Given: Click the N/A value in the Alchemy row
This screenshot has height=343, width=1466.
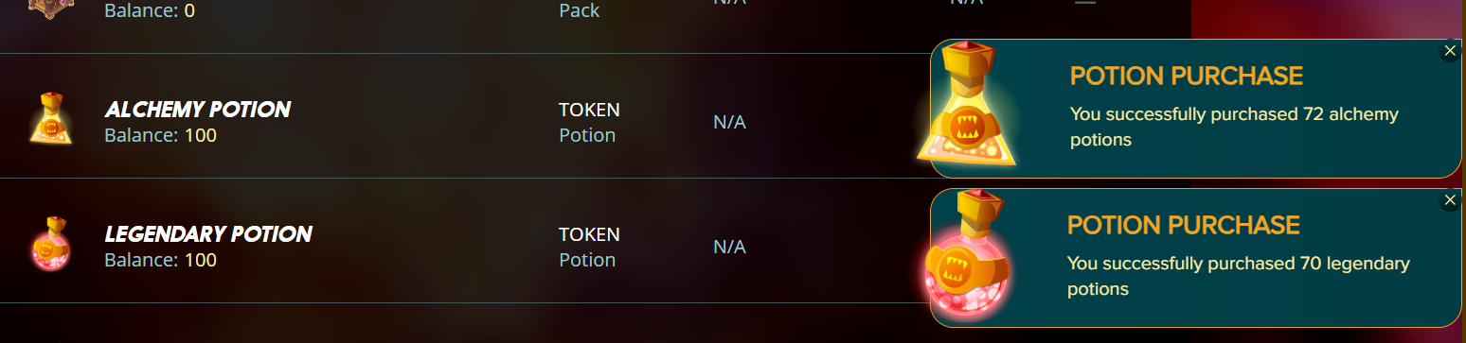Looking at the screenshot, I should pos(729,123).
